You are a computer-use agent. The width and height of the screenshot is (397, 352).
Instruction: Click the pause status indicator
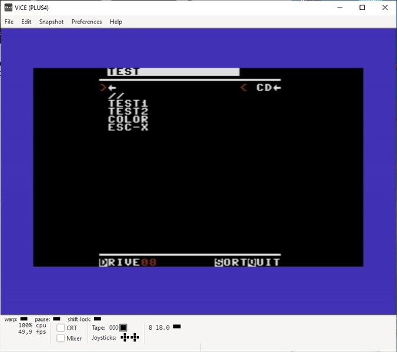[57, 319]
